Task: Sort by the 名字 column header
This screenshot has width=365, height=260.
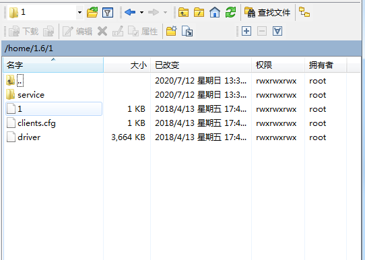Action: pos(53,65)
